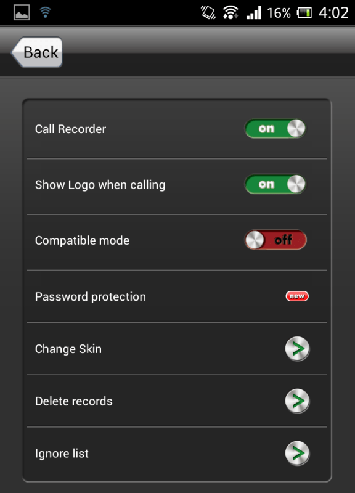
Task: Tap the 4:02 clock display
Action: tap(333, 13)
